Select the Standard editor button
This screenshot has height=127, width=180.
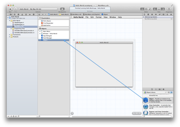pos(142,9)
